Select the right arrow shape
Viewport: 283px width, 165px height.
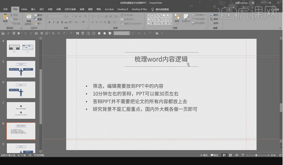[x=164, y=19]
